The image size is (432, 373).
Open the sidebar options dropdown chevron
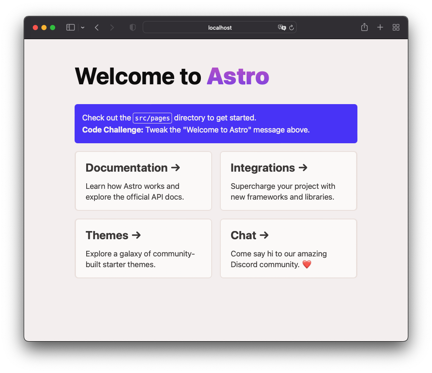tap(83, 28)
